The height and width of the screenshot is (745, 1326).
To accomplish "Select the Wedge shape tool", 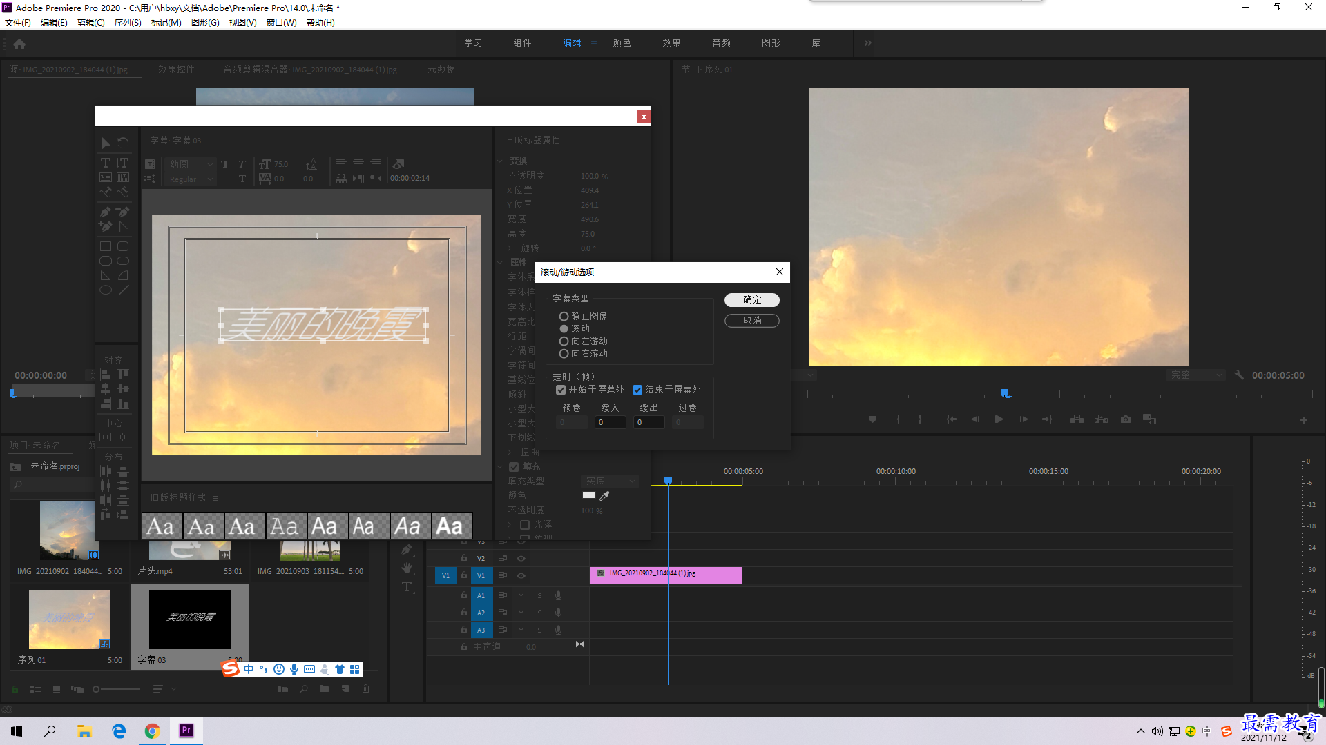I will pyautogui.click(x=106, y=276).
